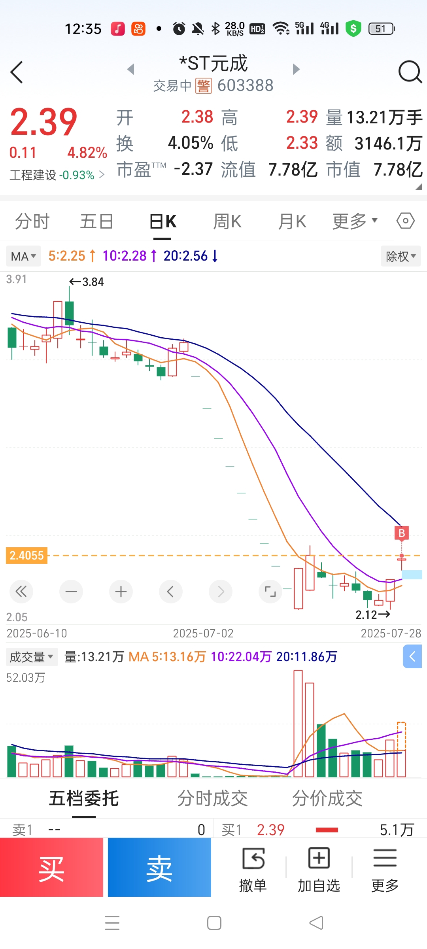Move chart right with the chevron button
The width and height of the screenshot is (427, 949).
click(x=221, y=592)
